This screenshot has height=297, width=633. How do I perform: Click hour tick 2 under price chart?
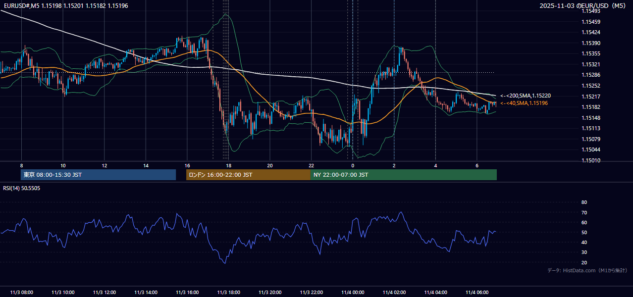(394, 165)
